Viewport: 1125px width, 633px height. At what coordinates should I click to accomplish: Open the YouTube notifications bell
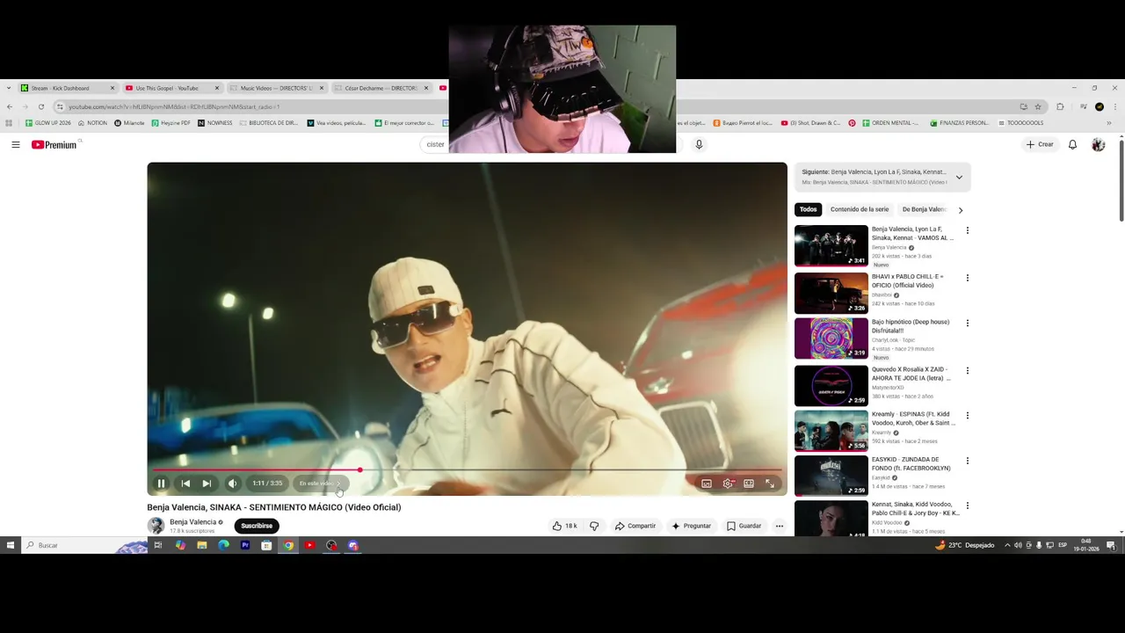point(1072,144)
